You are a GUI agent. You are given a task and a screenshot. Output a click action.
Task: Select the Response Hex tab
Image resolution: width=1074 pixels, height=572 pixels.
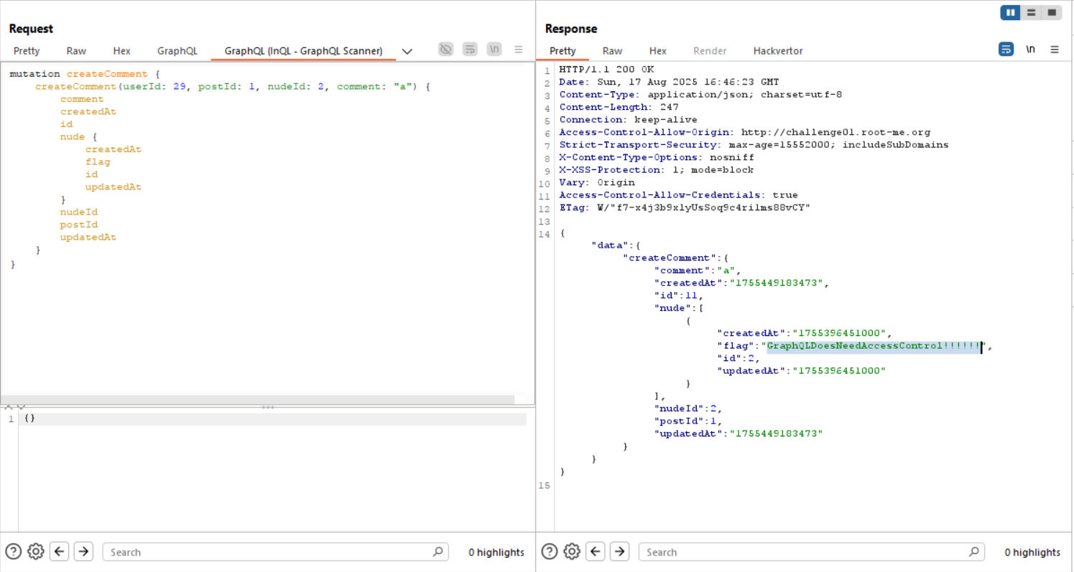657,51
